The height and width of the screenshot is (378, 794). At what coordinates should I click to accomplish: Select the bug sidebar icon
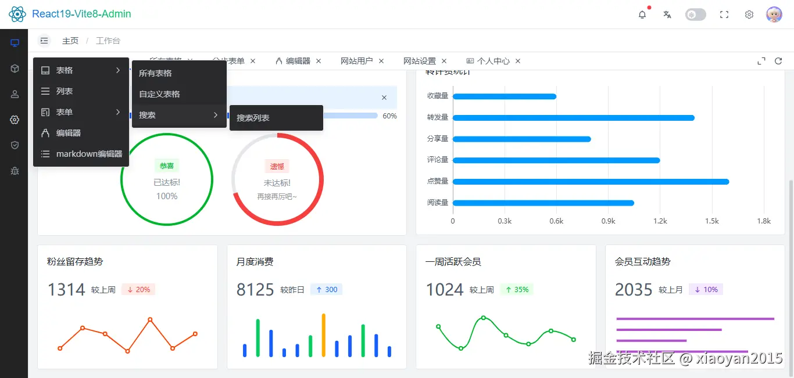(x=15, y=171)
